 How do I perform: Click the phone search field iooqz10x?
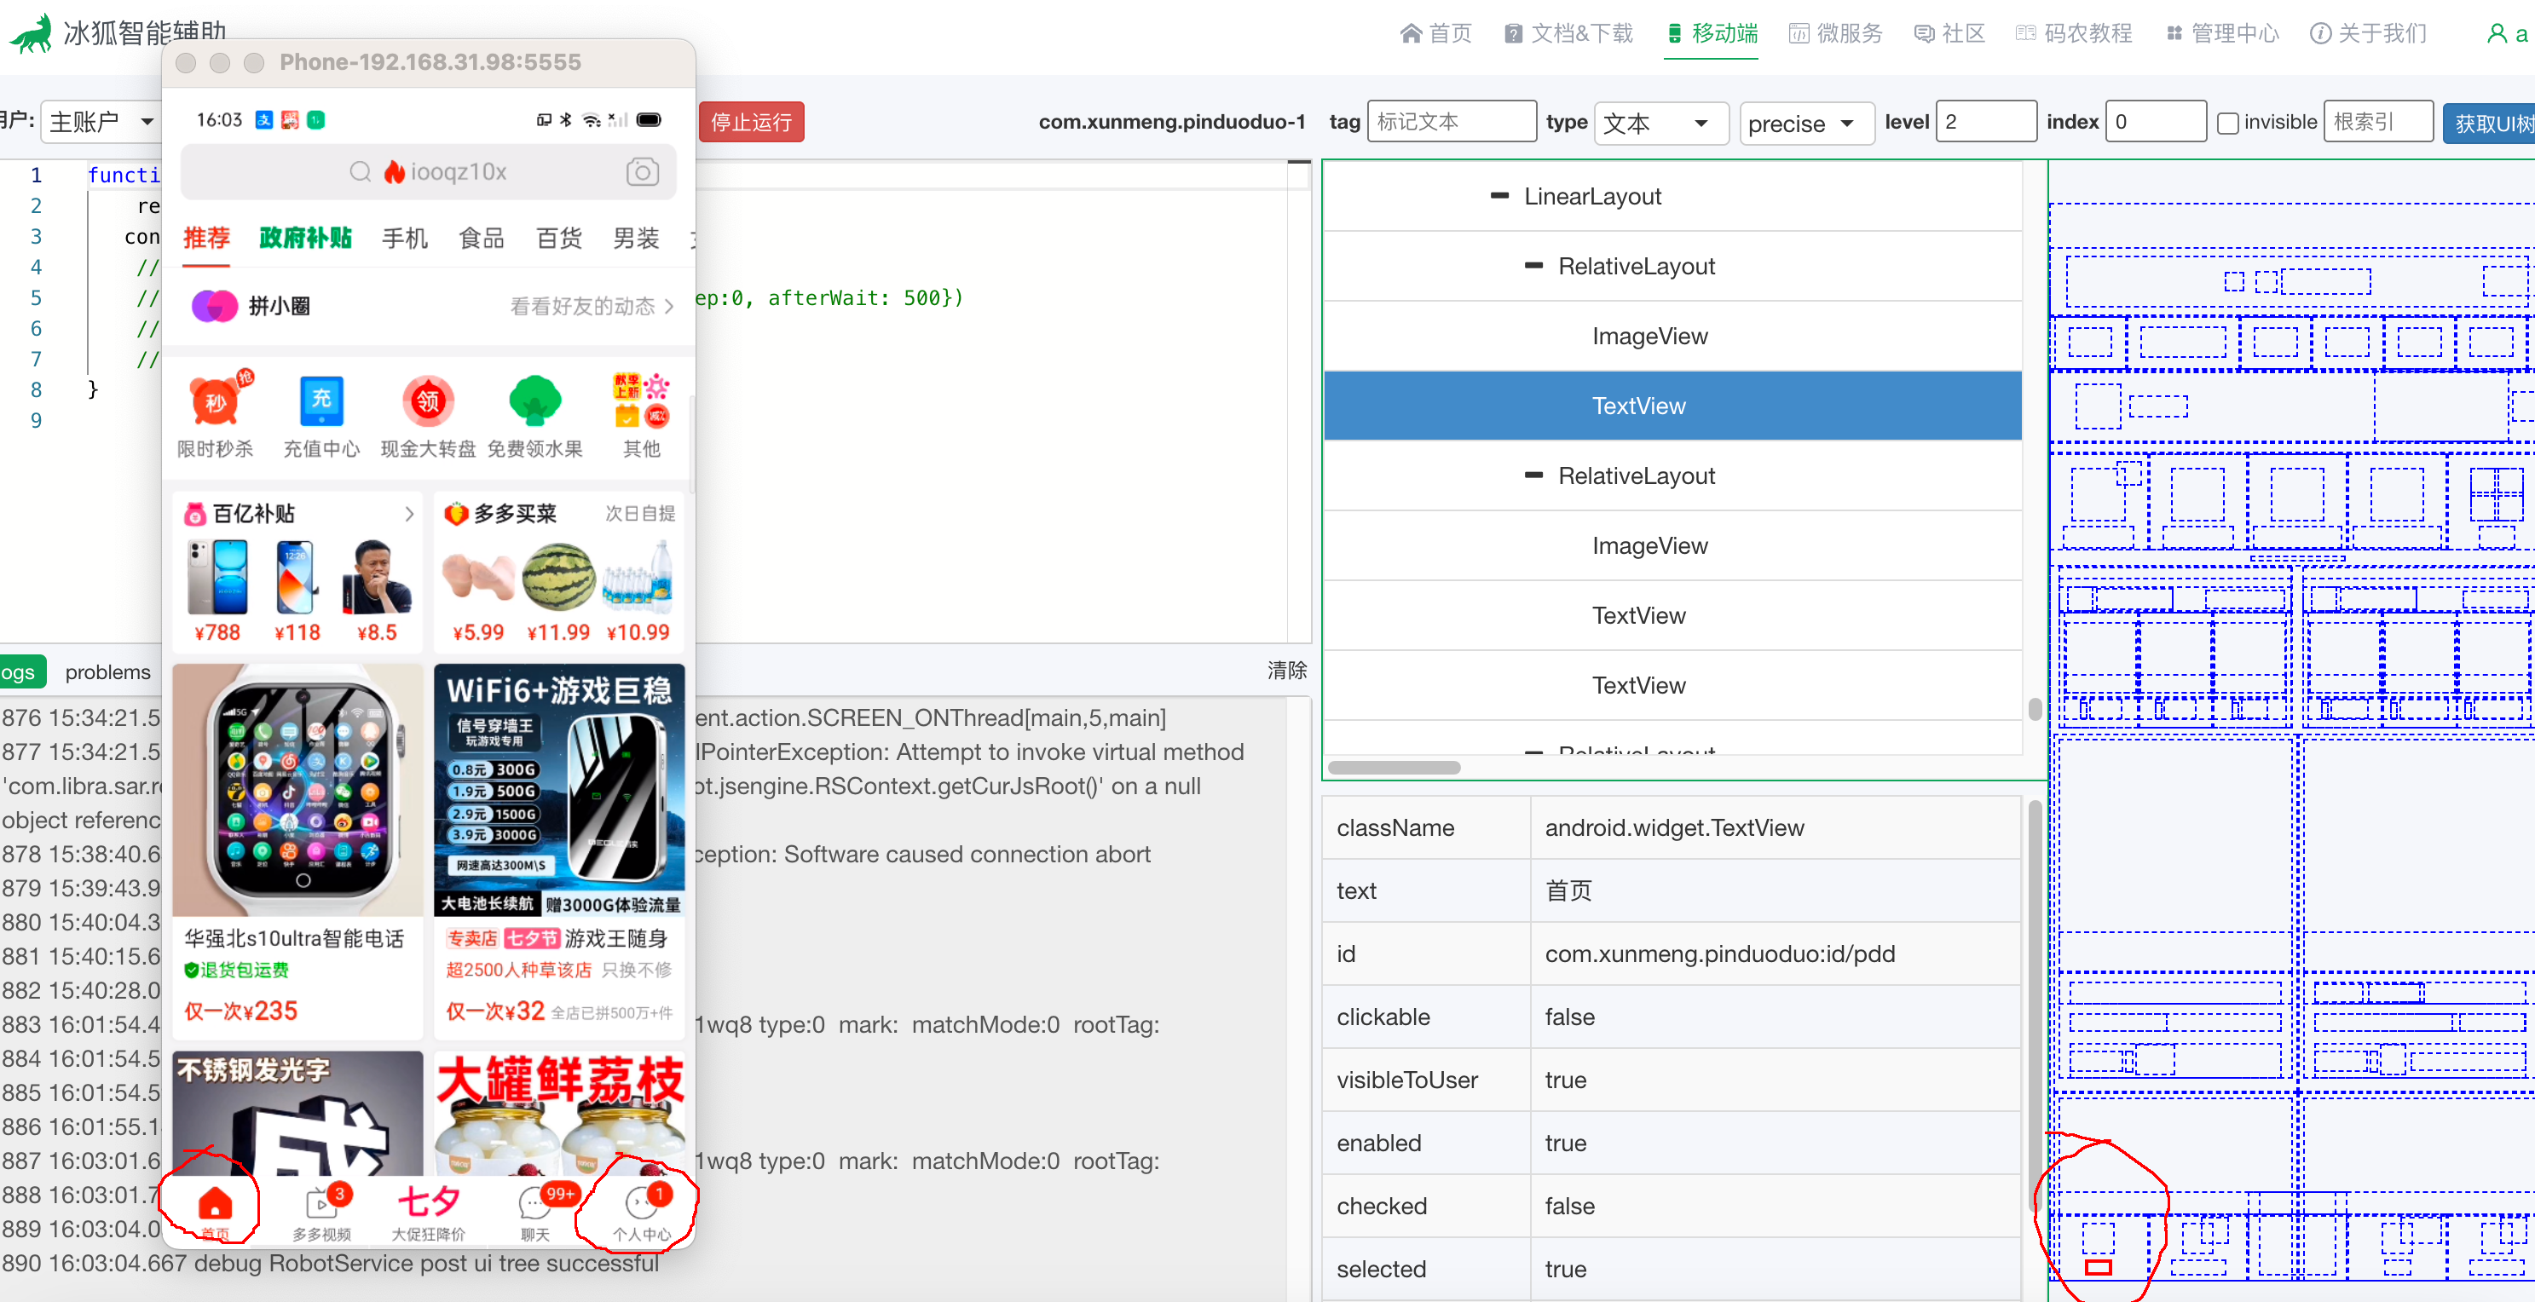428,172
